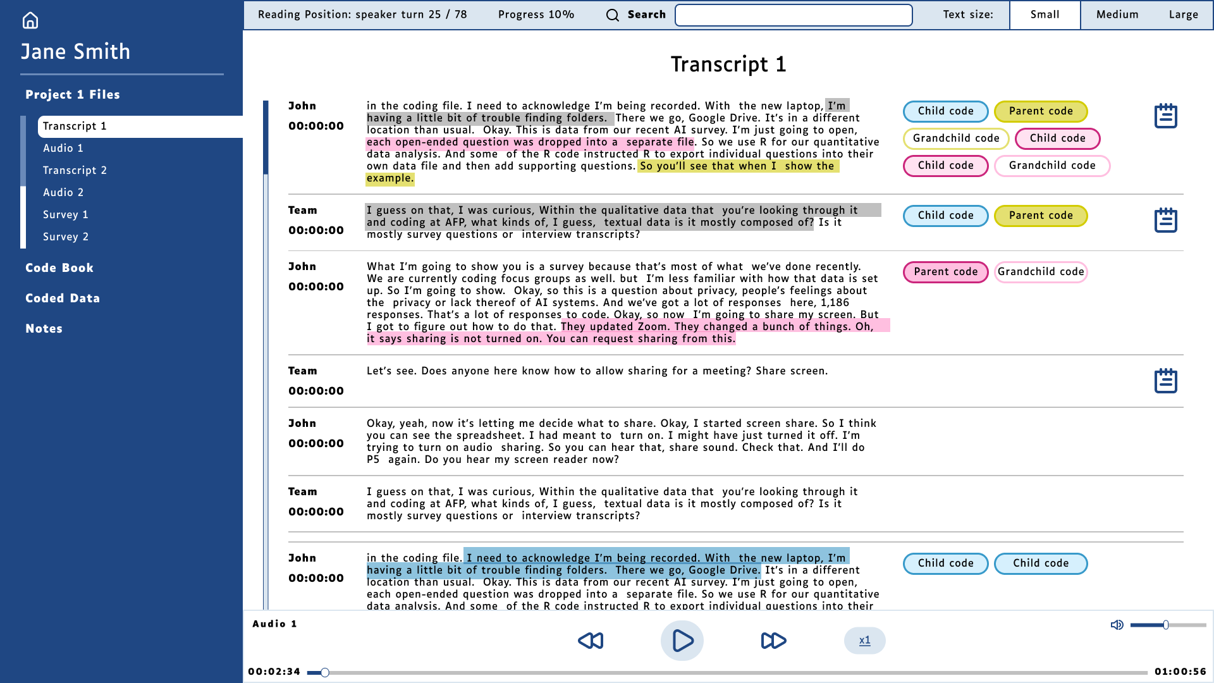Viewport: 1214px width, 683px height.
Task: Open notes icon for first John turn
Action: (x=1165, y=116)
